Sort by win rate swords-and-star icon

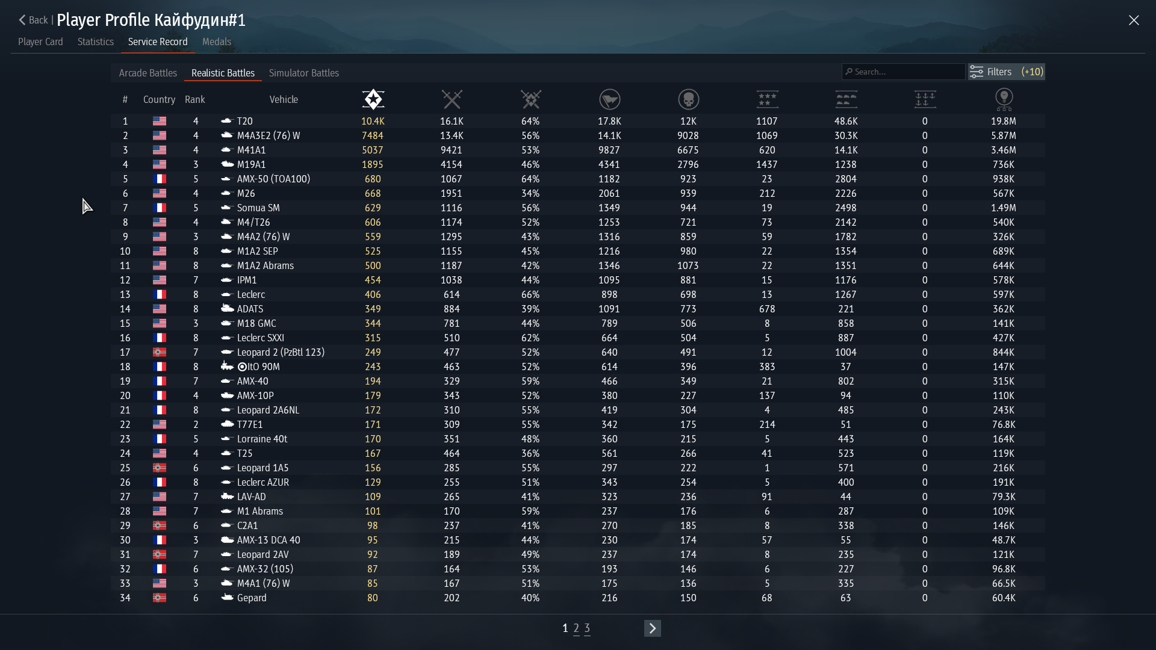(530, 99)
